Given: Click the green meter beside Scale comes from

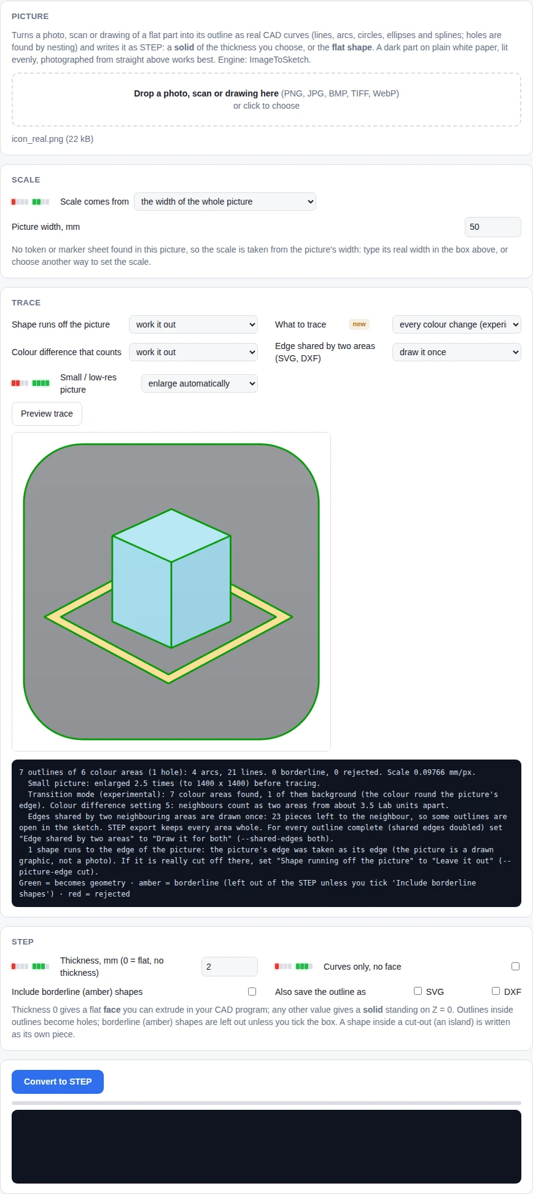Looking at the screenshot, I should 41,202.
